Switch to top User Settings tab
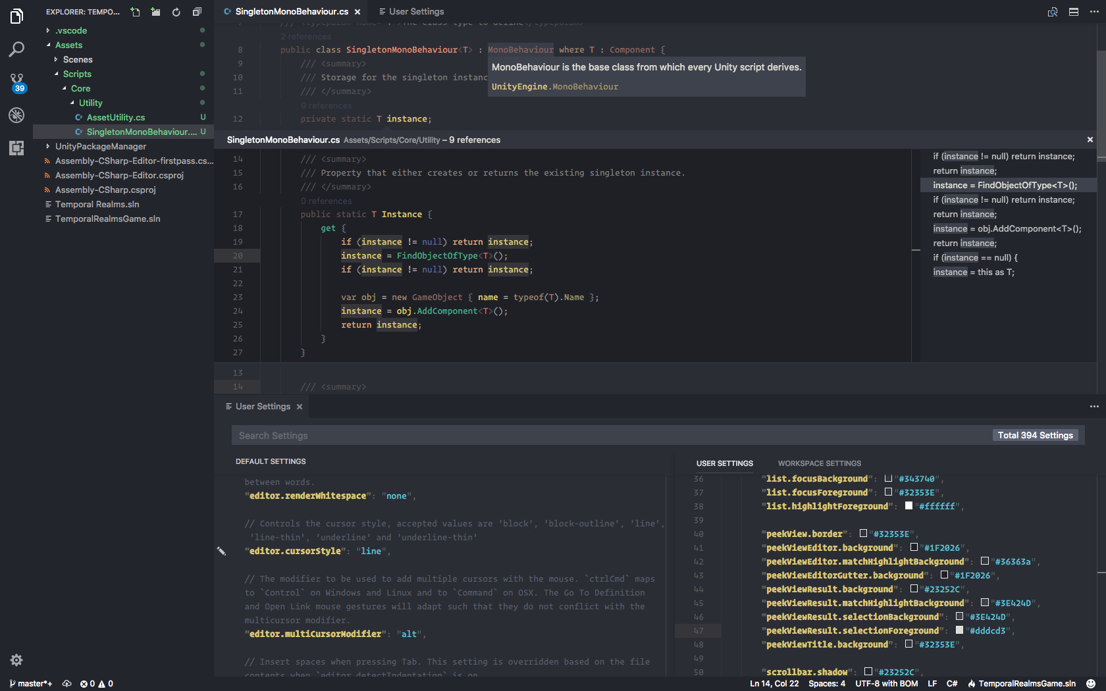The width and height of the screenshot is (1106, 691). pos(411,12)
